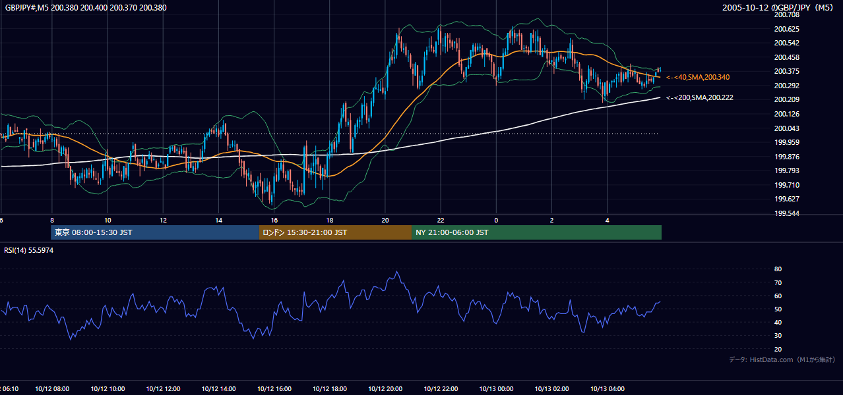Click hour tick 10 under price chart

point(108,221)
